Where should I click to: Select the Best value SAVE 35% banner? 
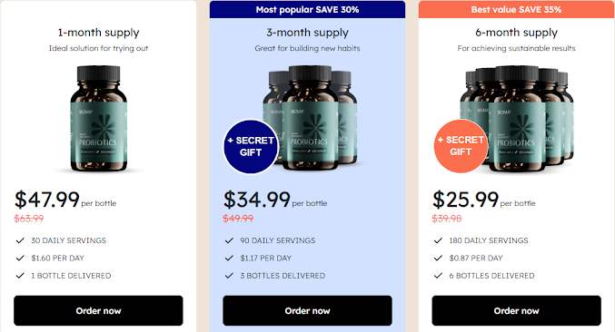[516, 9]
